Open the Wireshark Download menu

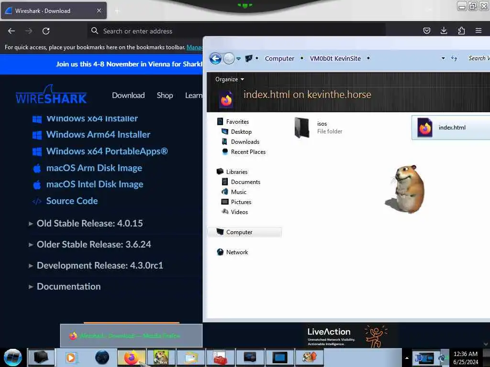tap(128, 95)
